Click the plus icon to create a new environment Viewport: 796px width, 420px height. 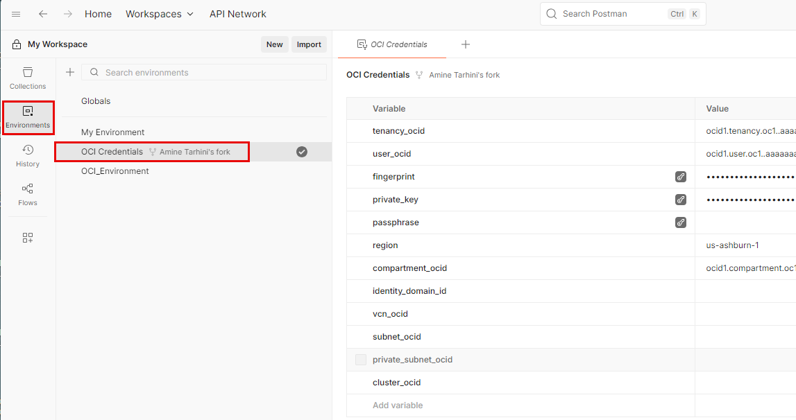[69, 72]
